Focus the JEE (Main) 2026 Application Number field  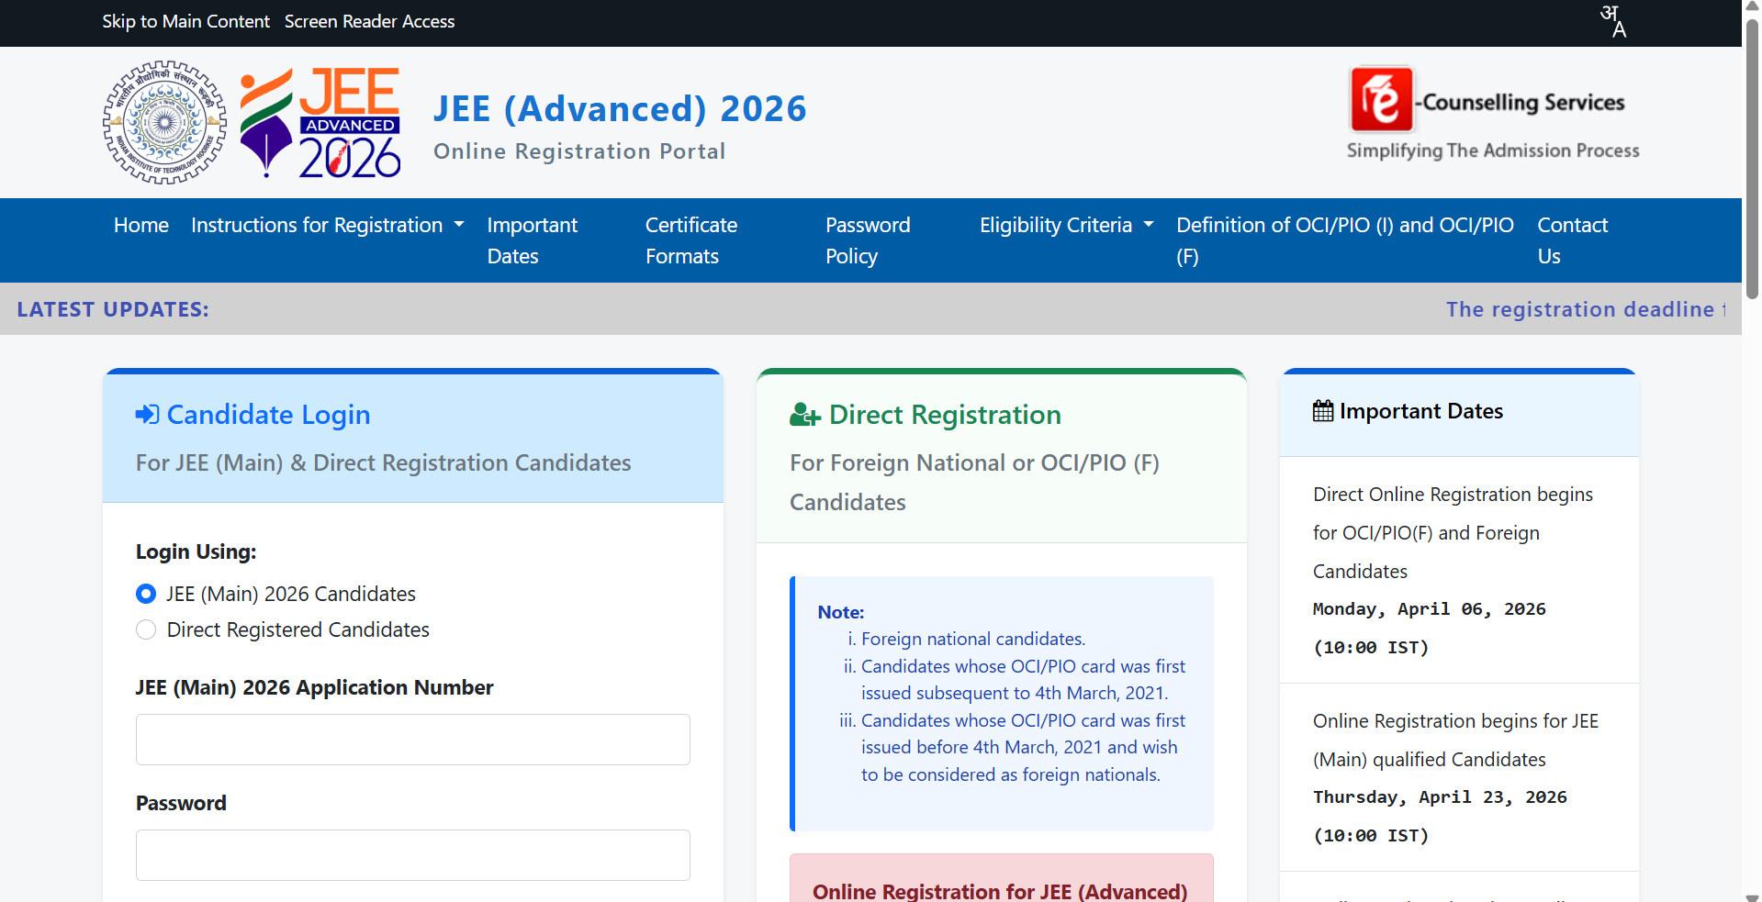tap(413, 740)
